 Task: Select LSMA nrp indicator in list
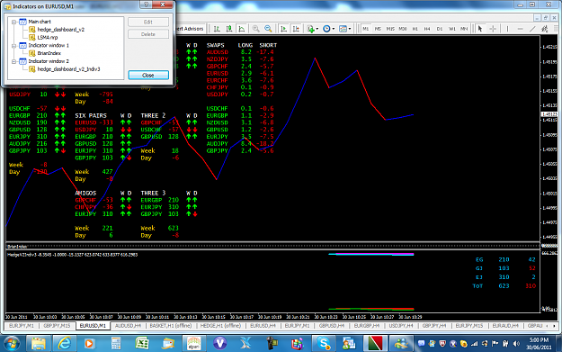pyautogui.click(x=48, y=38)
